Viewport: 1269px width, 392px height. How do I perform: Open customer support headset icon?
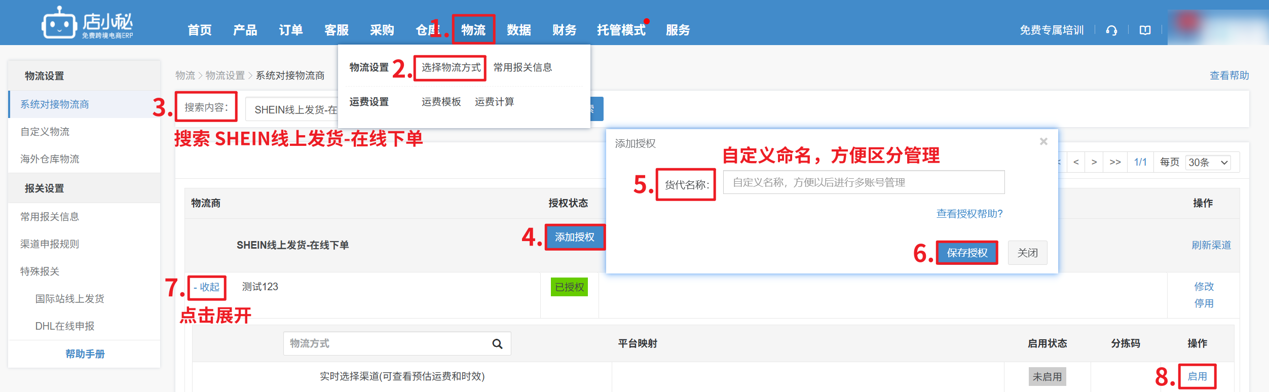coord(1111,30)
